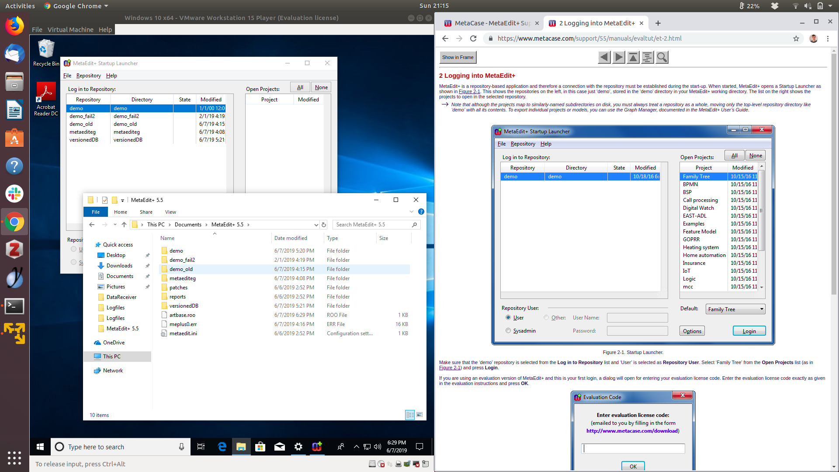Click the previous page arrow in manual toolbar
The width and height of the screenshot is (839, 472).
(x=604, y=57)
